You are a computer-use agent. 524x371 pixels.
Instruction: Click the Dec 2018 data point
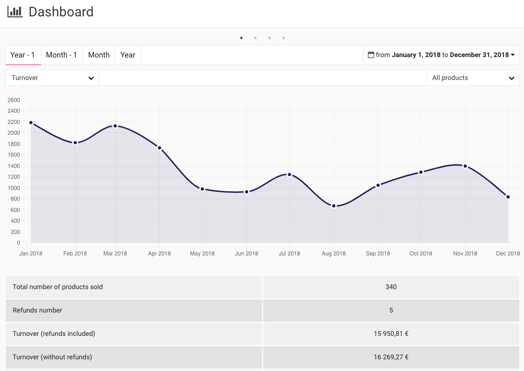pyautogui.click(x=508, y=197)
